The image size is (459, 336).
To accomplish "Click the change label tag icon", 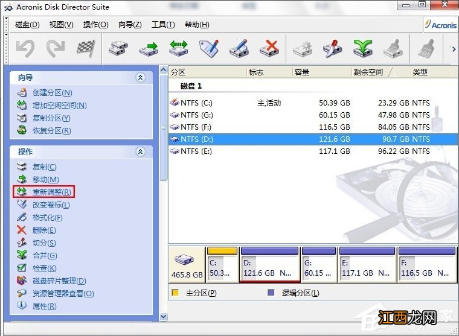I will click(209, 48).
